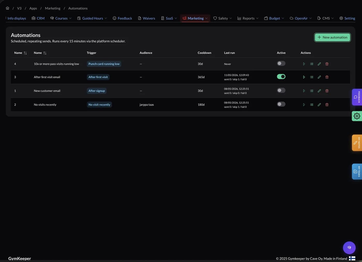Go to V3 breadcrumb link
362x262 pixels.
click(x=19, y=8)
